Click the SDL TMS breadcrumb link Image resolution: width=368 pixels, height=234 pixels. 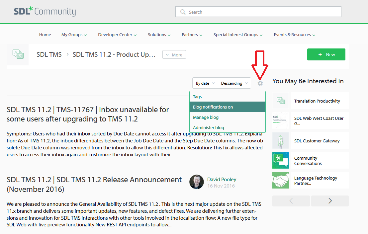tap(49, 54)
